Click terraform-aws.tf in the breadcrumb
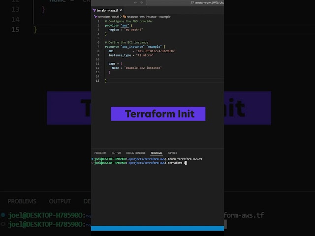Viewport: 315px width, 236px height. pyautogui.click(x=109, y=17)
